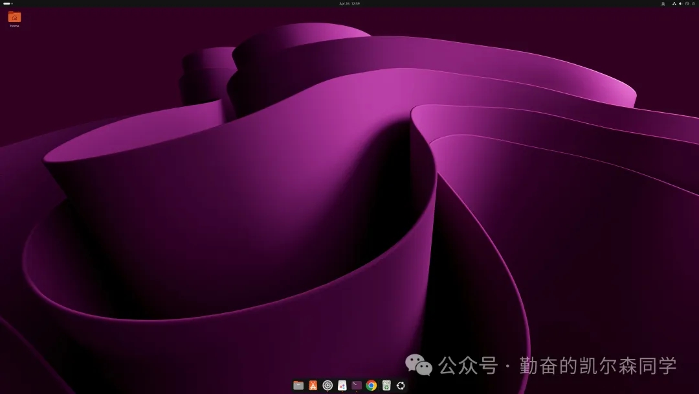Open the keyboard layout menu via the 美 indicator
The height and width of the screenshot is (394, 699).
[x=663, y=4]
